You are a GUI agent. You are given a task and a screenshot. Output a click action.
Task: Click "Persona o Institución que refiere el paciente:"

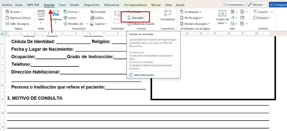click(x=58, y=87)
